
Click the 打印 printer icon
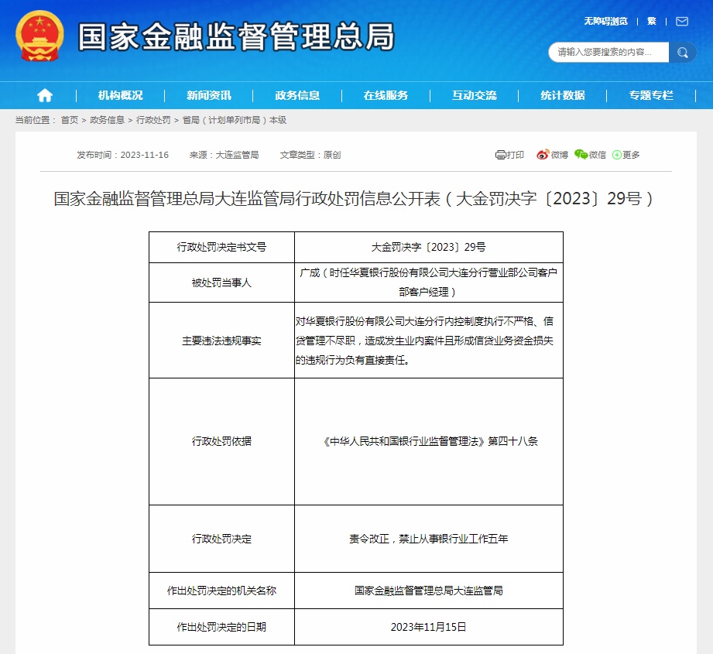(501, 155)
